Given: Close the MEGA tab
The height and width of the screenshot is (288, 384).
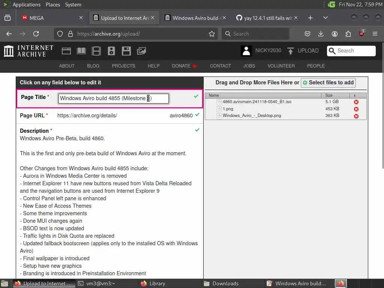Looking at the screenshot, I should click(81, 18).
